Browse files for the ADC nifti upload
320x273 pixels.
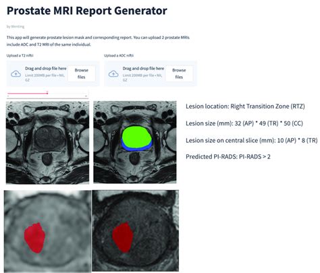(x=179, y=73)
